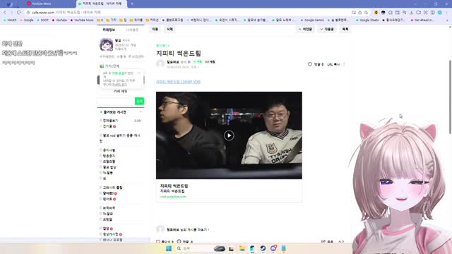Play the embedded video in the post

click(229, 135)
